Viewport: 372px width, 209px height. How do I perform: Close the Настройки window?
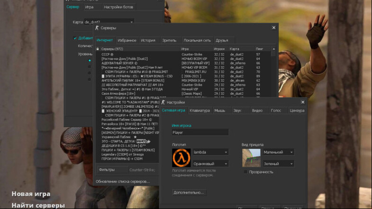[303, 102]
